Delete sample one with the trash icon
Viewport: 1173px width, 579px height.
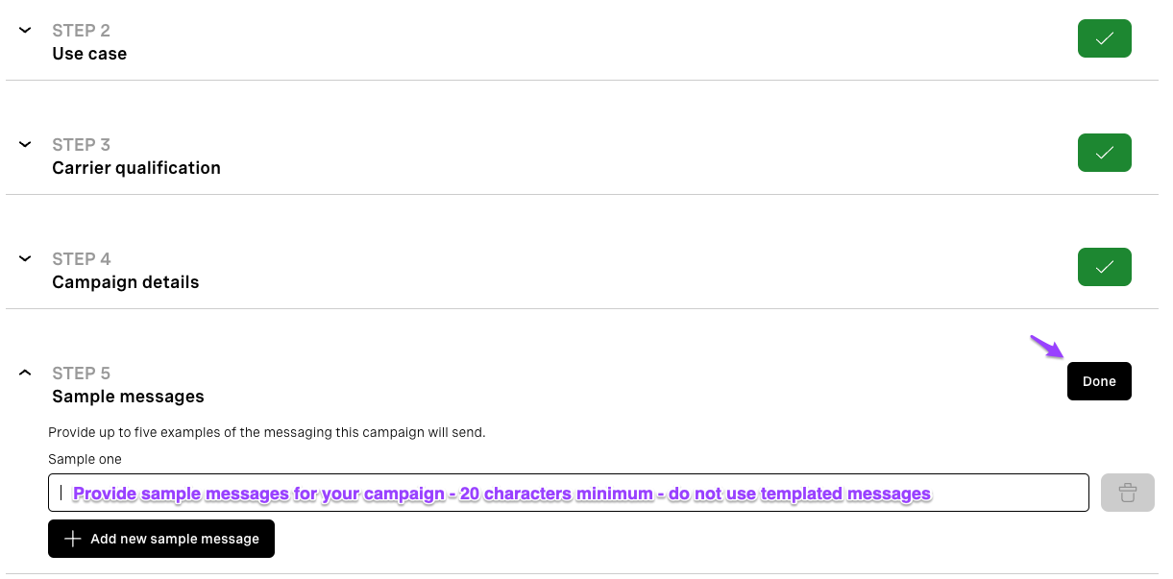(x=1127, y=493)
